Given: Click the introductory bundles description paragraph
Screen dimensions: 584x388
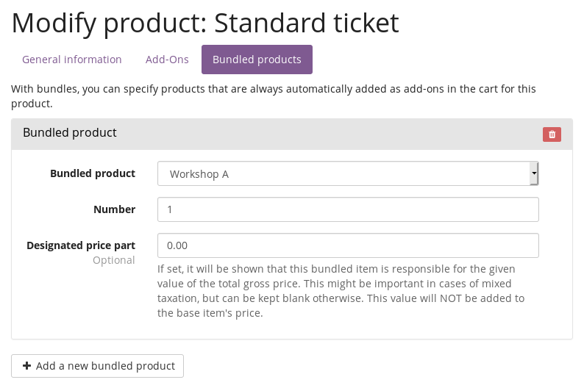Looking at the screenshot, I should [x=274, y=96].
